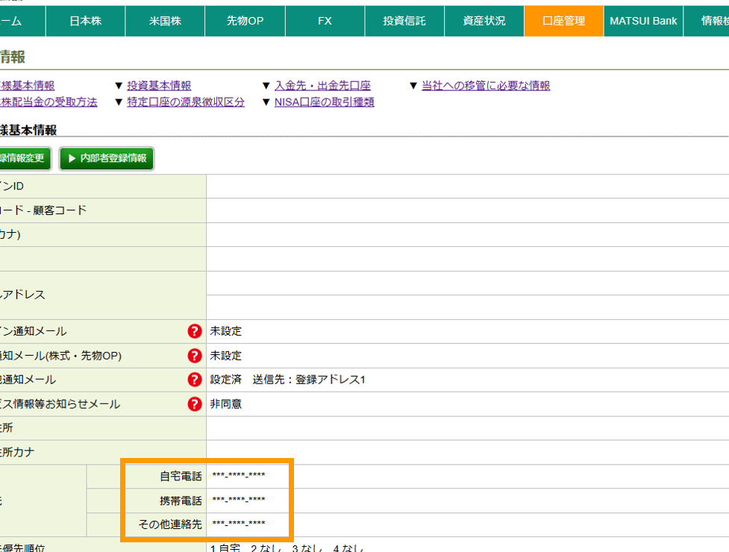Select masked number in 携帯電話 row
Image resolution: width=729 pixels, height=552 pixels.
click(239, 500)
